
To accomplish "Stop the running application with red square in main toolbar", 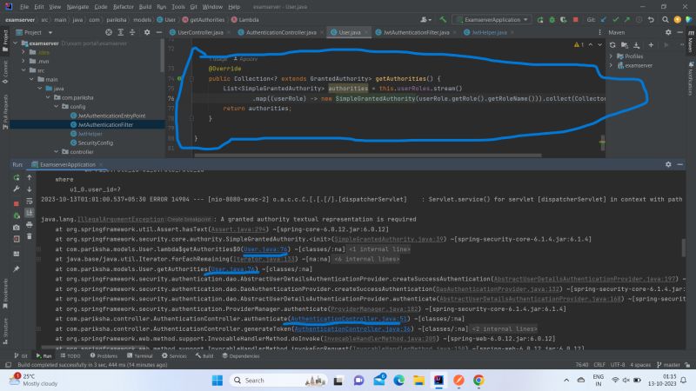I will click(x=575, y=19).
